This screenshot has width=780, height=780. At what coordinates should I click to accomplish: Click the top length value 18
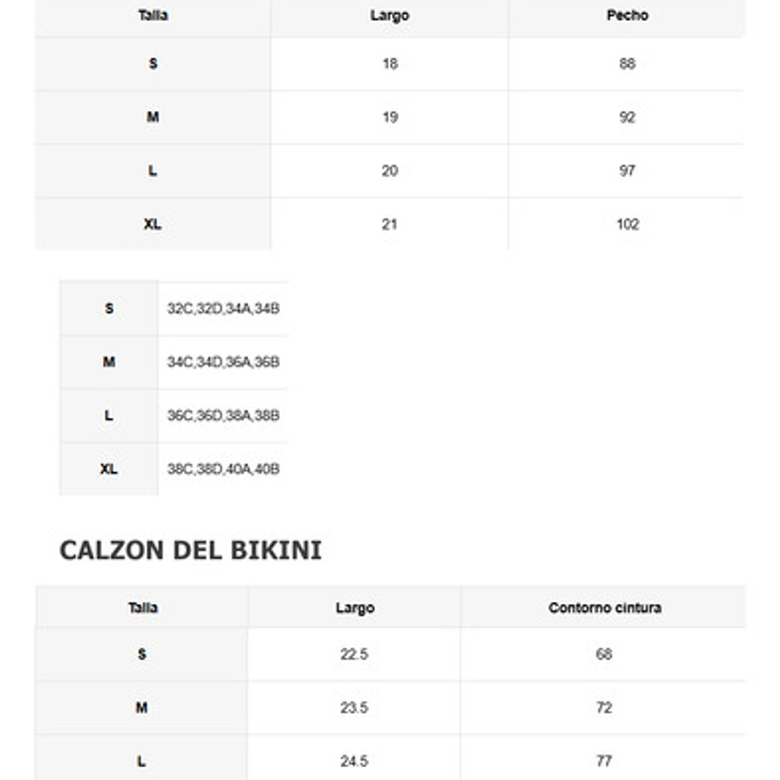389,64
